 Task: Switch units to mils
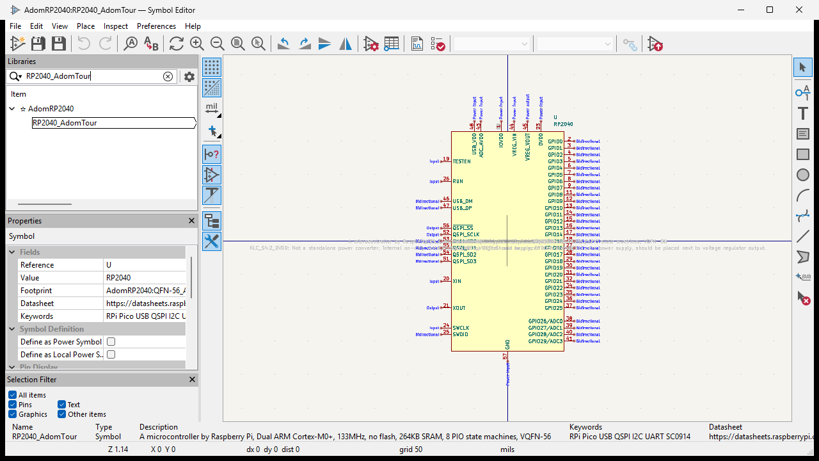(212, 109)
